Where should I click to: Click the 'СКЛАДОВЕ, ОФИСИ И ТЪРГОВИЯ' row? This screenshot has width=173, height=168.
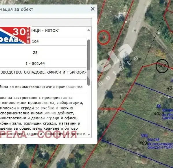[x=43, y=72]
